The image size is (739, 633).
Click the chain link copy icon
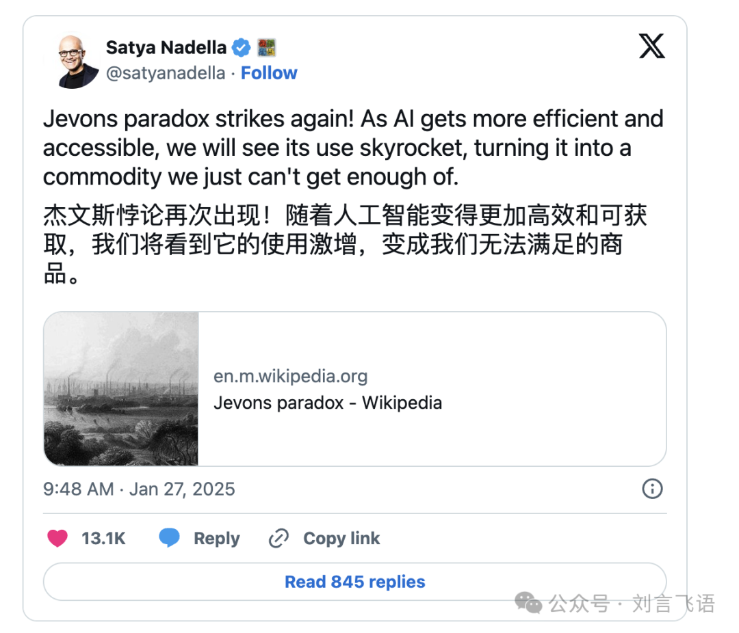[x=278, y=538]
